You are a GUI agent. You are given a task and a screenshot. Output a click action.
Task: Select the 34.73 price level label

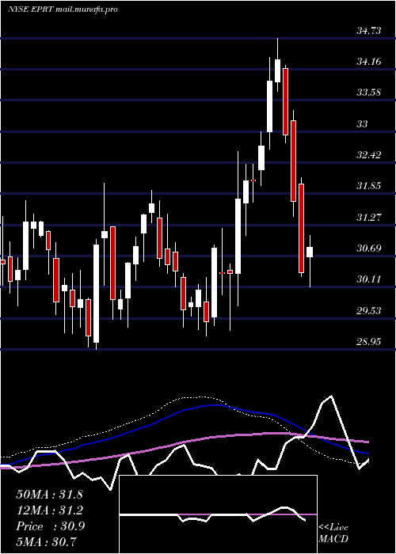click(369, 31)
